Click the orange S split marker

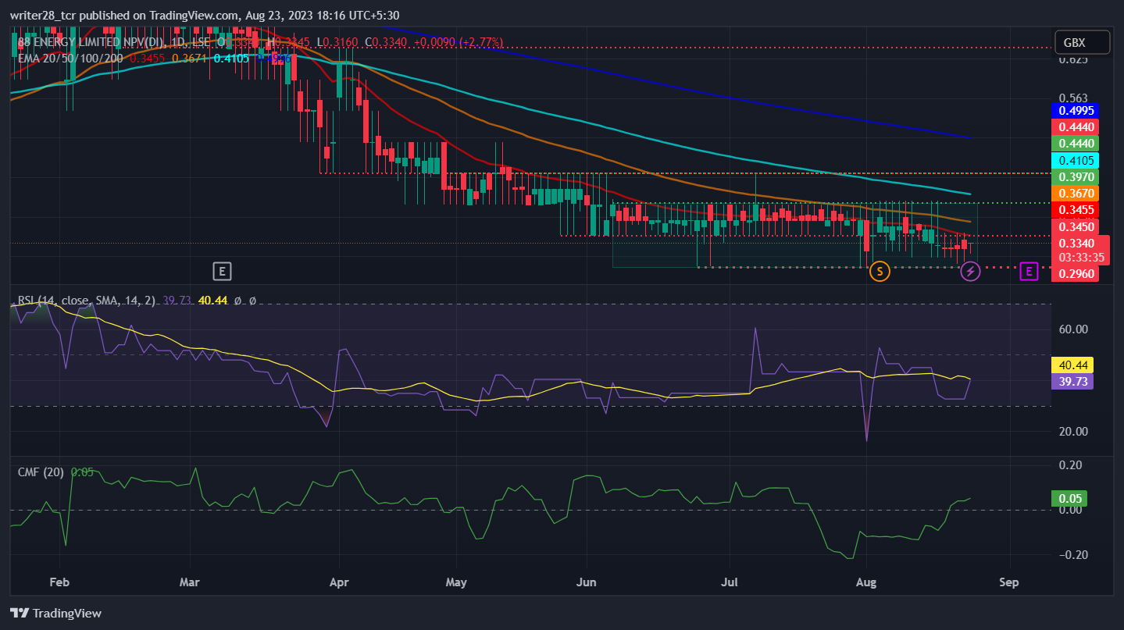click(880, 272)
